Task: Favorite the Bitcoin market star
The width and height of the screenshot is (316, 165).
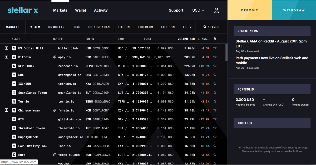Action: tap(215, 57)
